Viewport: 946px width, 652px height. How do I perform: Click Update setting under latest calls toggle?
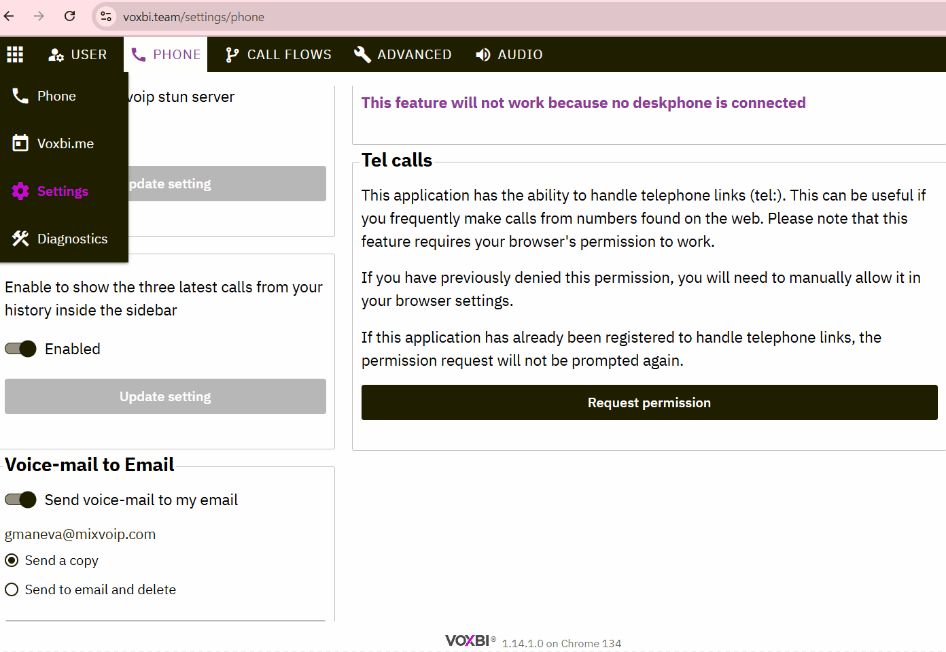[165, 396]
